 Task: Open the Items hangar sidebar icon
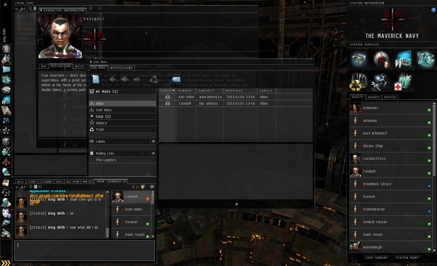[6, 234]
